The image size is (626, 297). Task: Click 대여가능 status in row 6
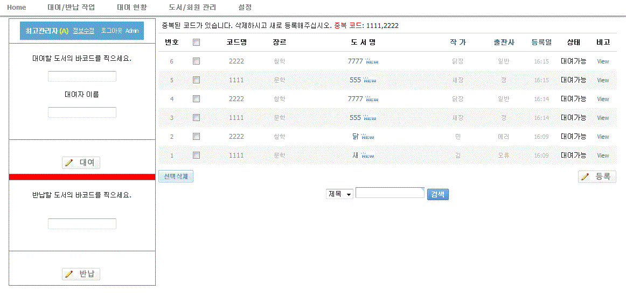(573, 61)
